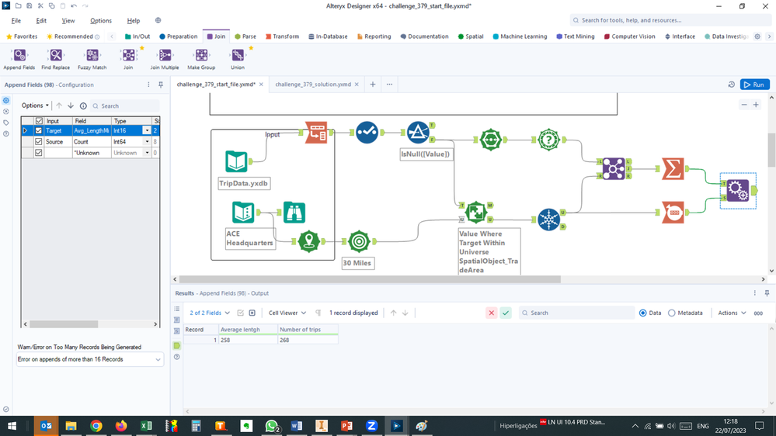Click the Browse binoculars tool on canvas
776x436 pixels.
pos(294,212)
